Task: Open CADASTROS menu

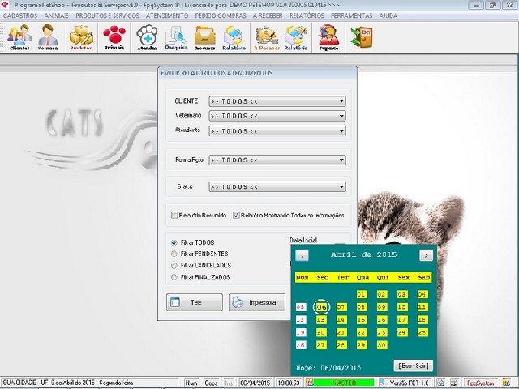Action: [x=20, y=15]
